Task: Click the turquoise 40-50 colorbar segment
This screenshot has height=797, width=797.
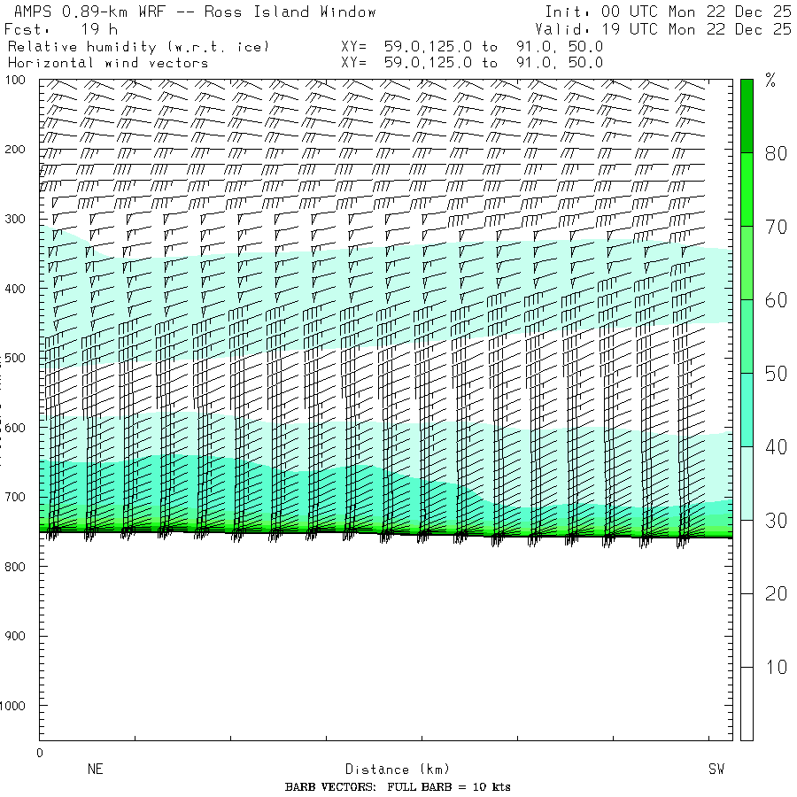Action: click(747, 410)
